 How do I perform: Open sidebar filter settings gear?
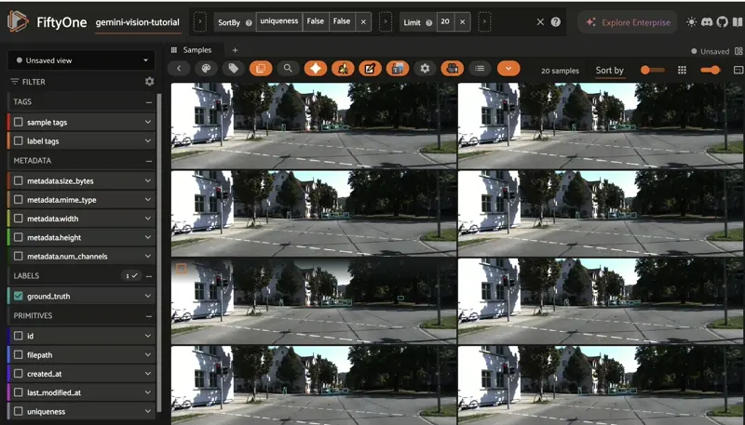click(x=149, y=82)
